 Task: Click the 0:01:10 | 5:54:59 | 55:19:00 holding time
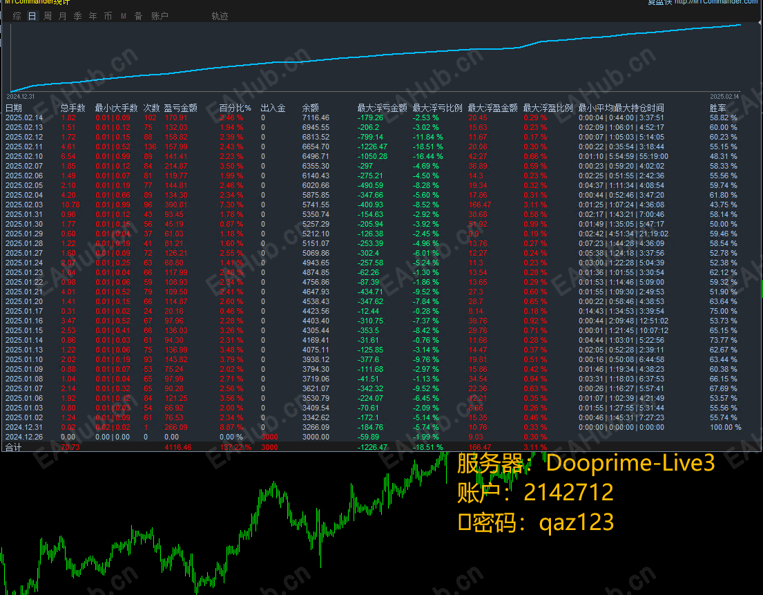pyautogui.click(x=624, y=156)
